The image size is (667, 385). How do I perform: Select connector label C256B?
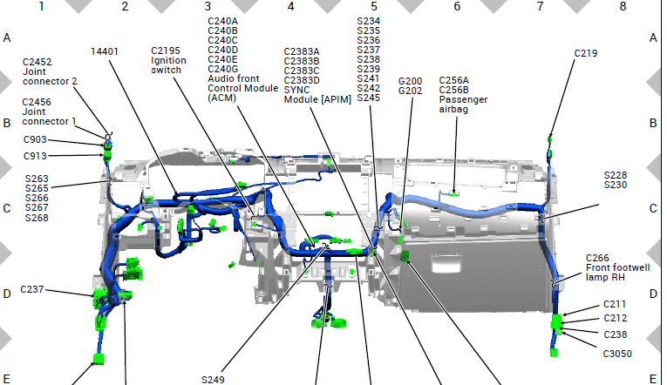tap(454, 90)
